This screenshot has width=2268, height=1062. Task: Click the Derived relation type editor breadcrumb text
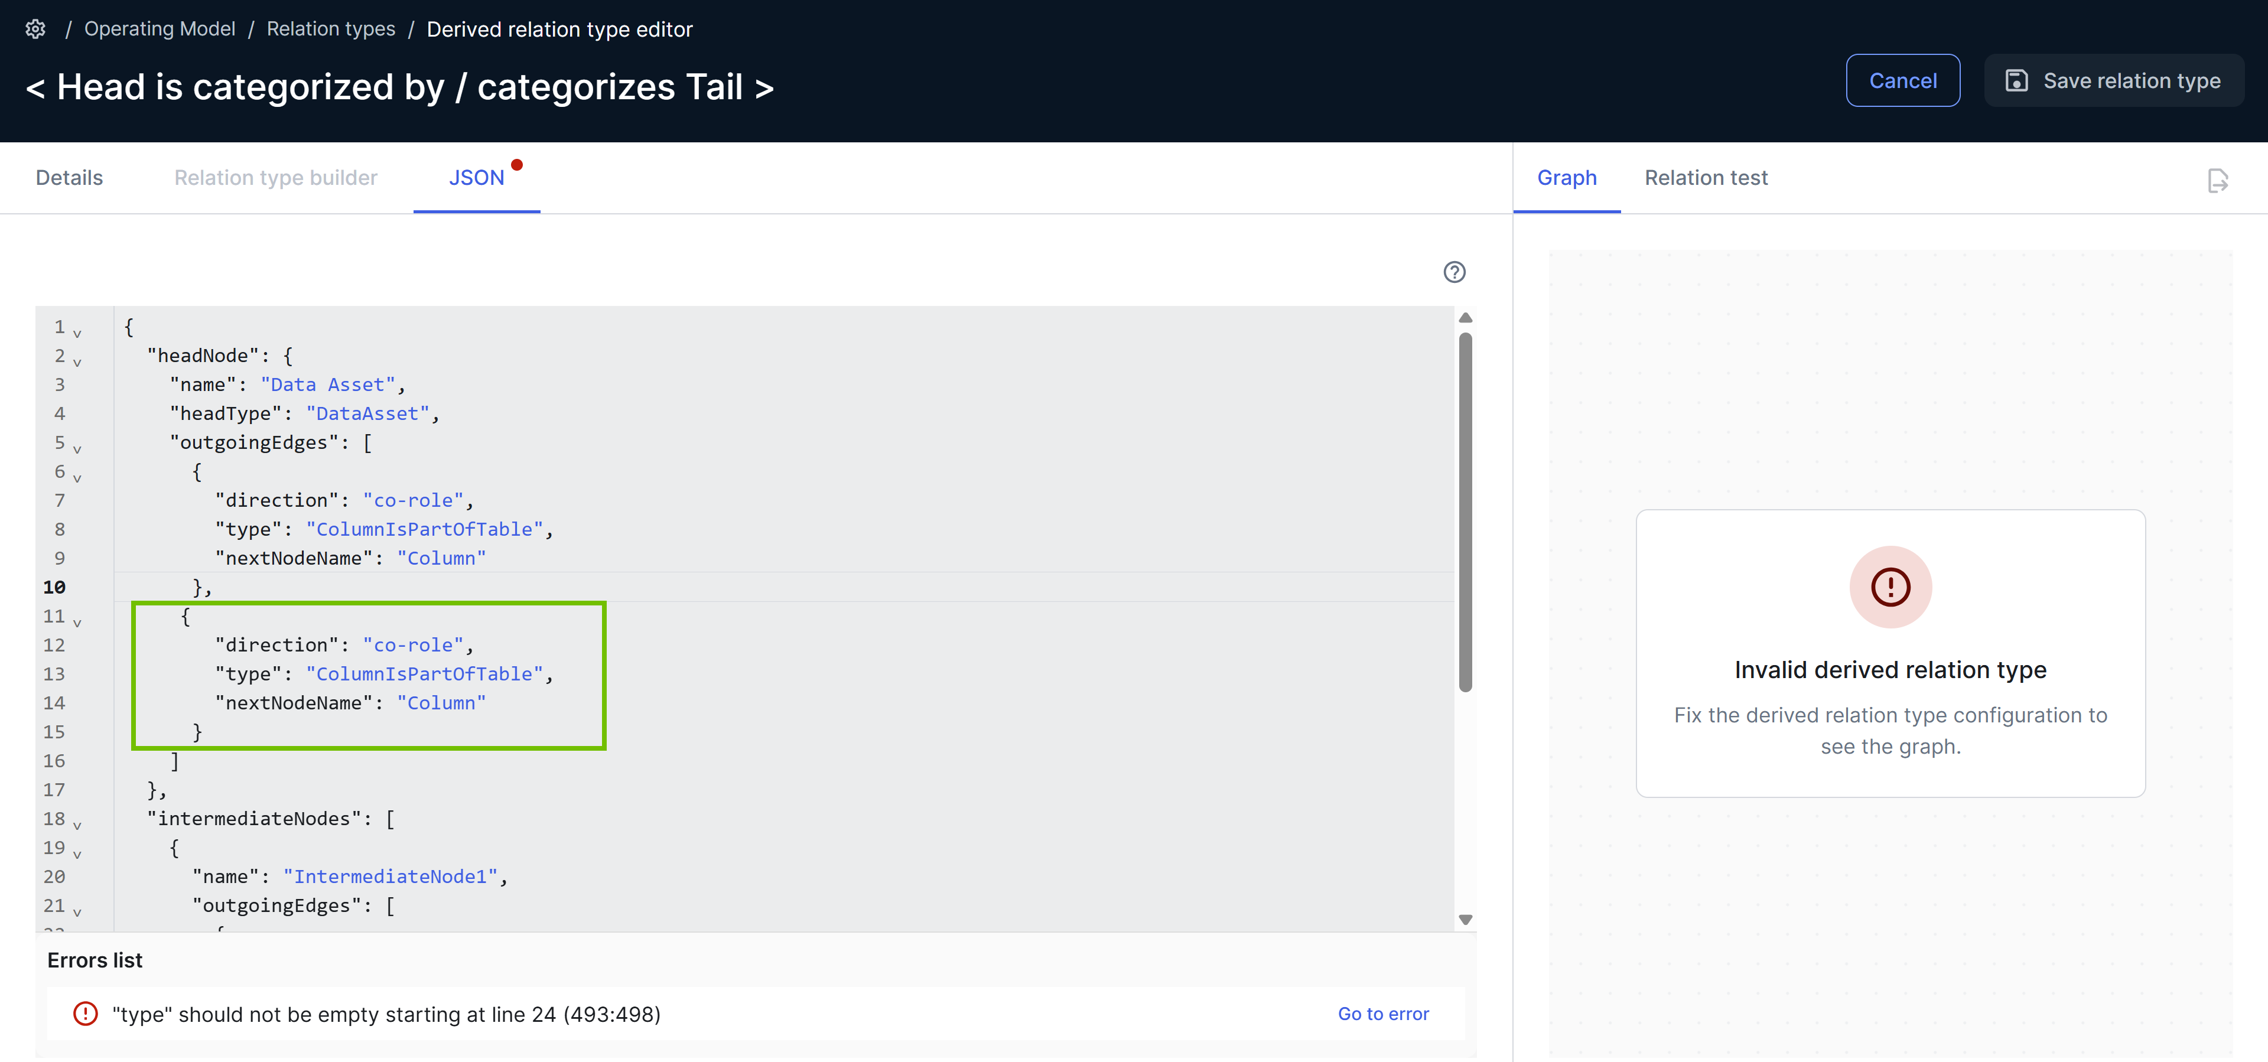559,29
